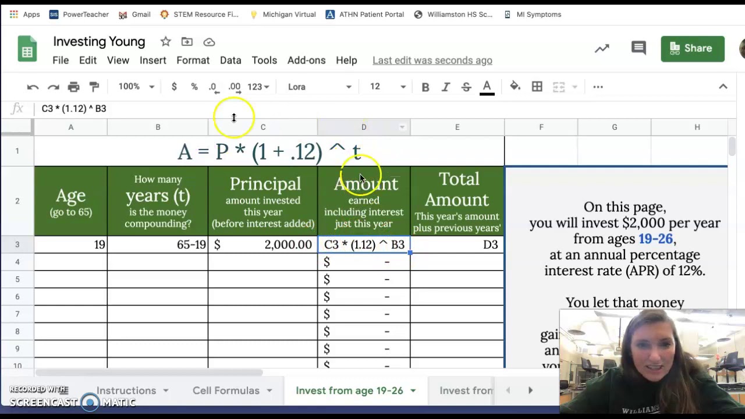Decrease decimal places
745x419 pixels.
(214, 87)
